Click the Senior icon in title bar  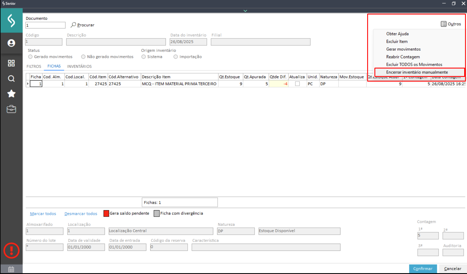pos(4,3)
